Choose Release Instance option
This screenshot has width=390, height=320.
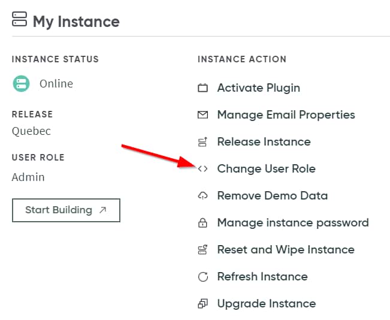(264, 142)
